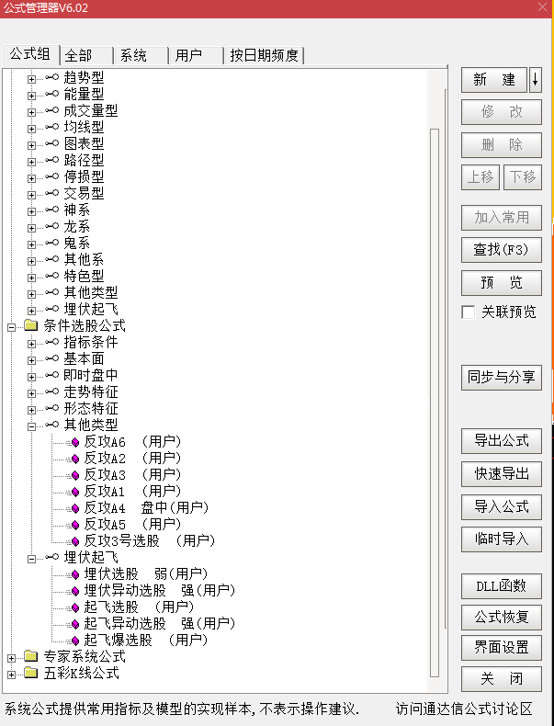
Task: Click the diamond icon next to 反攻3号选股
Action: [75, 541]
